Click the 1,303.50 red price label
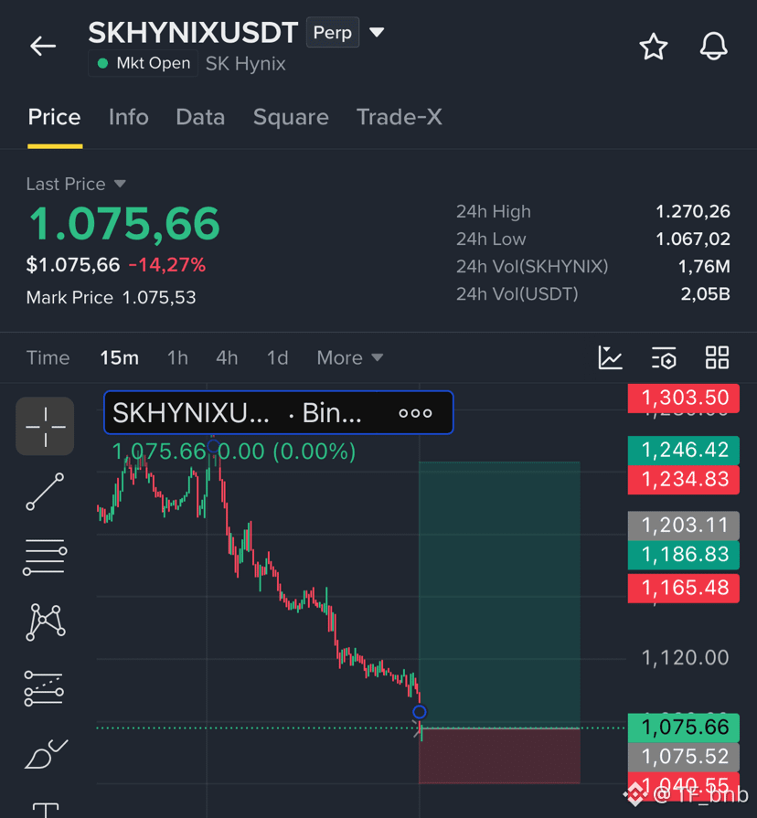Screen dimensions: 757x818 [684, 398]
